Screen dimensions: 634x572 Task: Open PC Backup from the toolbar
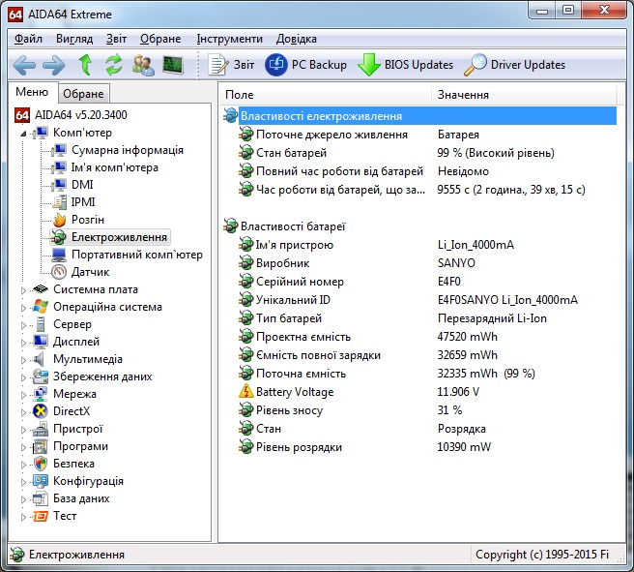coord(306,65)
